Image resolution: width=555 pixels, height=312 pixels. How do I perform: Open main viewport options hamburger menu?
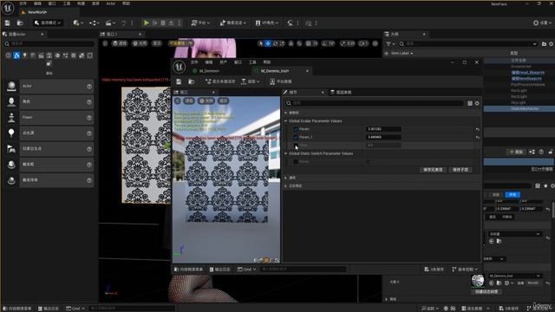tap(105, 43)
